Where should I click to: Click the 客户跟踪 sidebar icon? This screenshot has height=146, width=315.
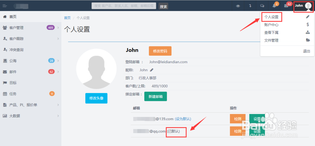(x=5, y=39)
